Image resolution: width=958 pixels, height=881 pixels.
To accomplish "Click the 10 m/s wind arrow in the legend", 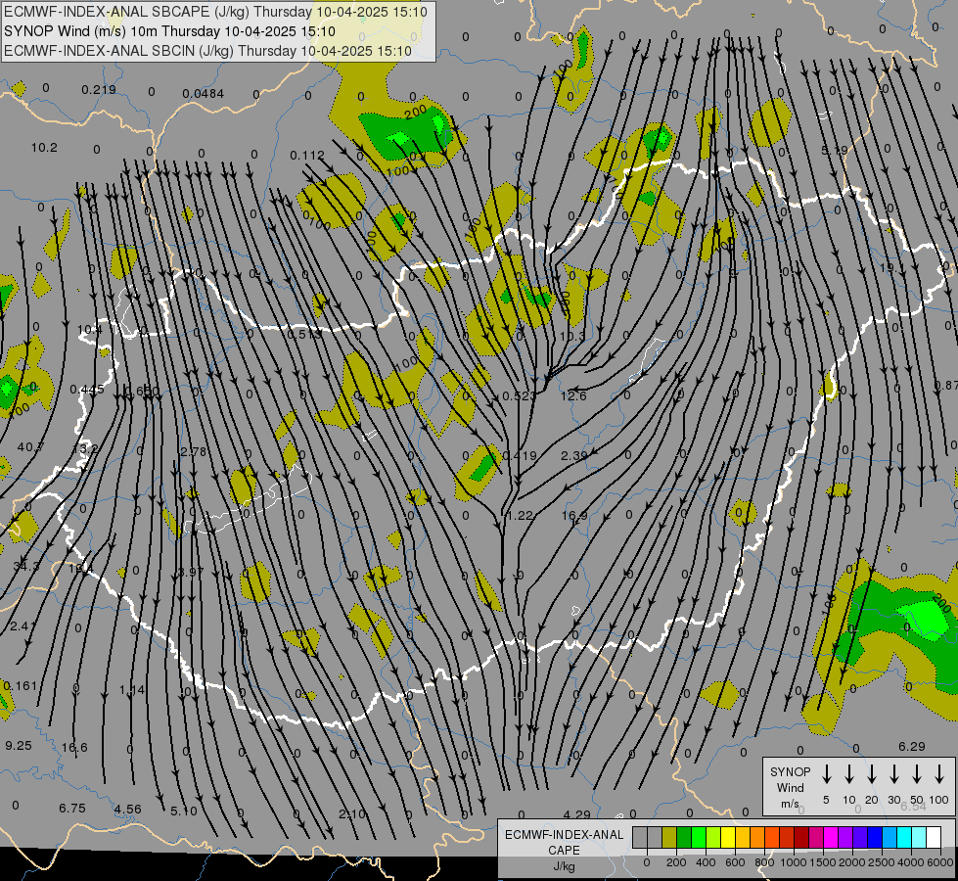I will tap(848, 774).
